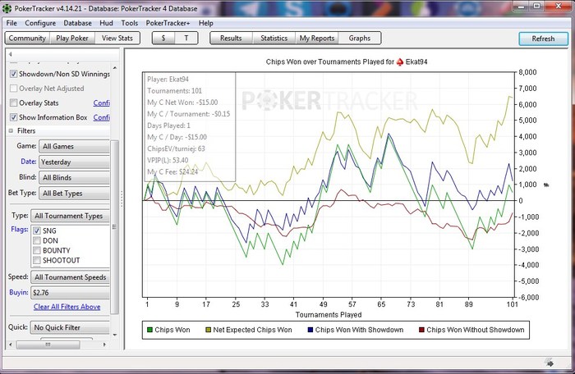Image resolution: width=575 pixels, height=374 pixels.
Task: Open the Buyin dropdown showing $2.76
Action: (x=70, y=293)
